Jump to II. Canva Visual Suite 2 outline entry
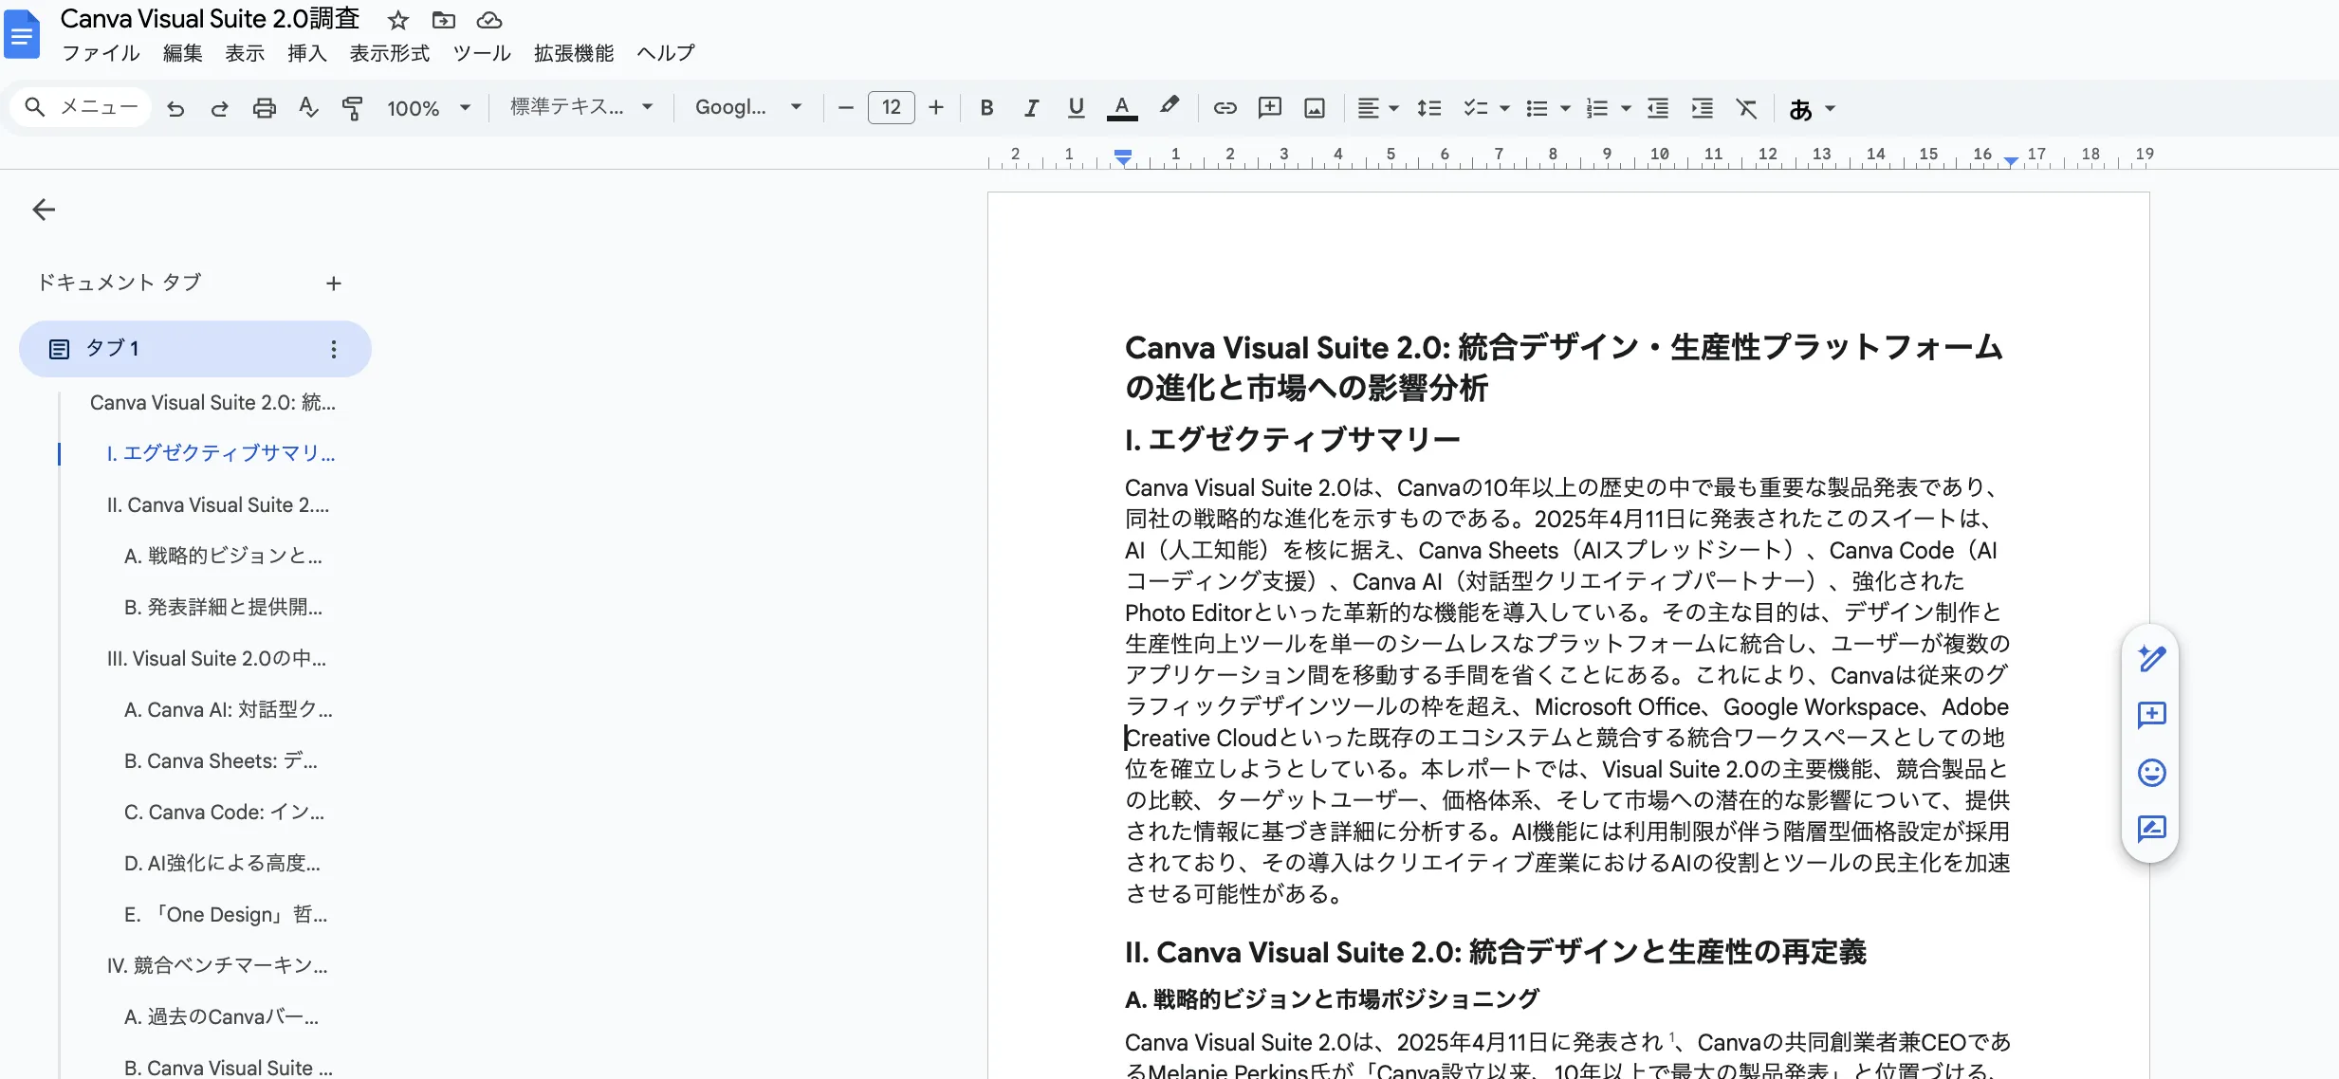 pos(218,504)
